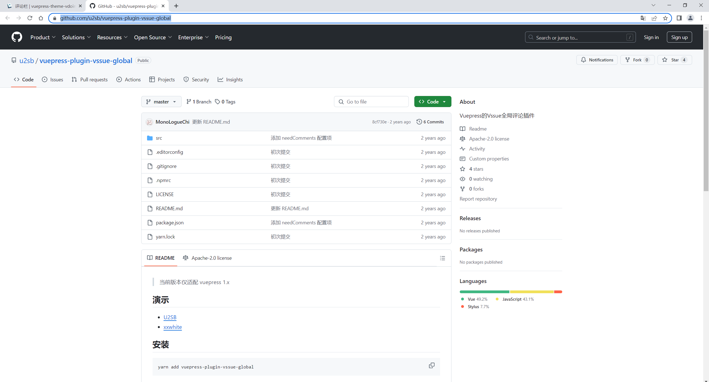Expand the Open Source menu
Screen dimensions: 709x382
coord(153,37)
